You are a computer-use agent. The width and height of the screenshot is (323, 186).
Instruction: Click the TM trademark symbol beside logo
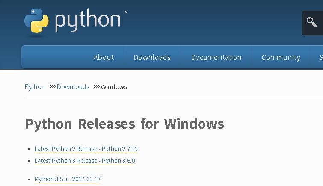point(125,12)
